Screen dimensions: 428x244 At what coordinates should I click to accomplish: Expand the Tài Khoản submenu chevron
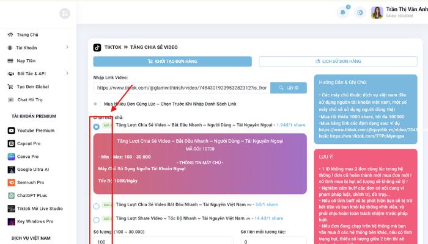[x=67, y=48]
